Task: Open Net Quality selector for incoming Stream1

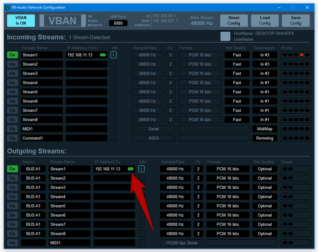Action: click(237, 55)
